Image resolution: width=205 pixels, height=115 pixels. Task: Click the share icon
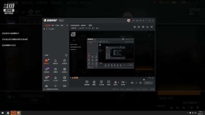pyautogui.click(x=152, y=27)
